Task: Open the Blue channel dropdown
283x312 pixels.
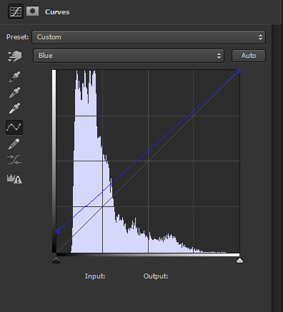Action: pos(129,56)
